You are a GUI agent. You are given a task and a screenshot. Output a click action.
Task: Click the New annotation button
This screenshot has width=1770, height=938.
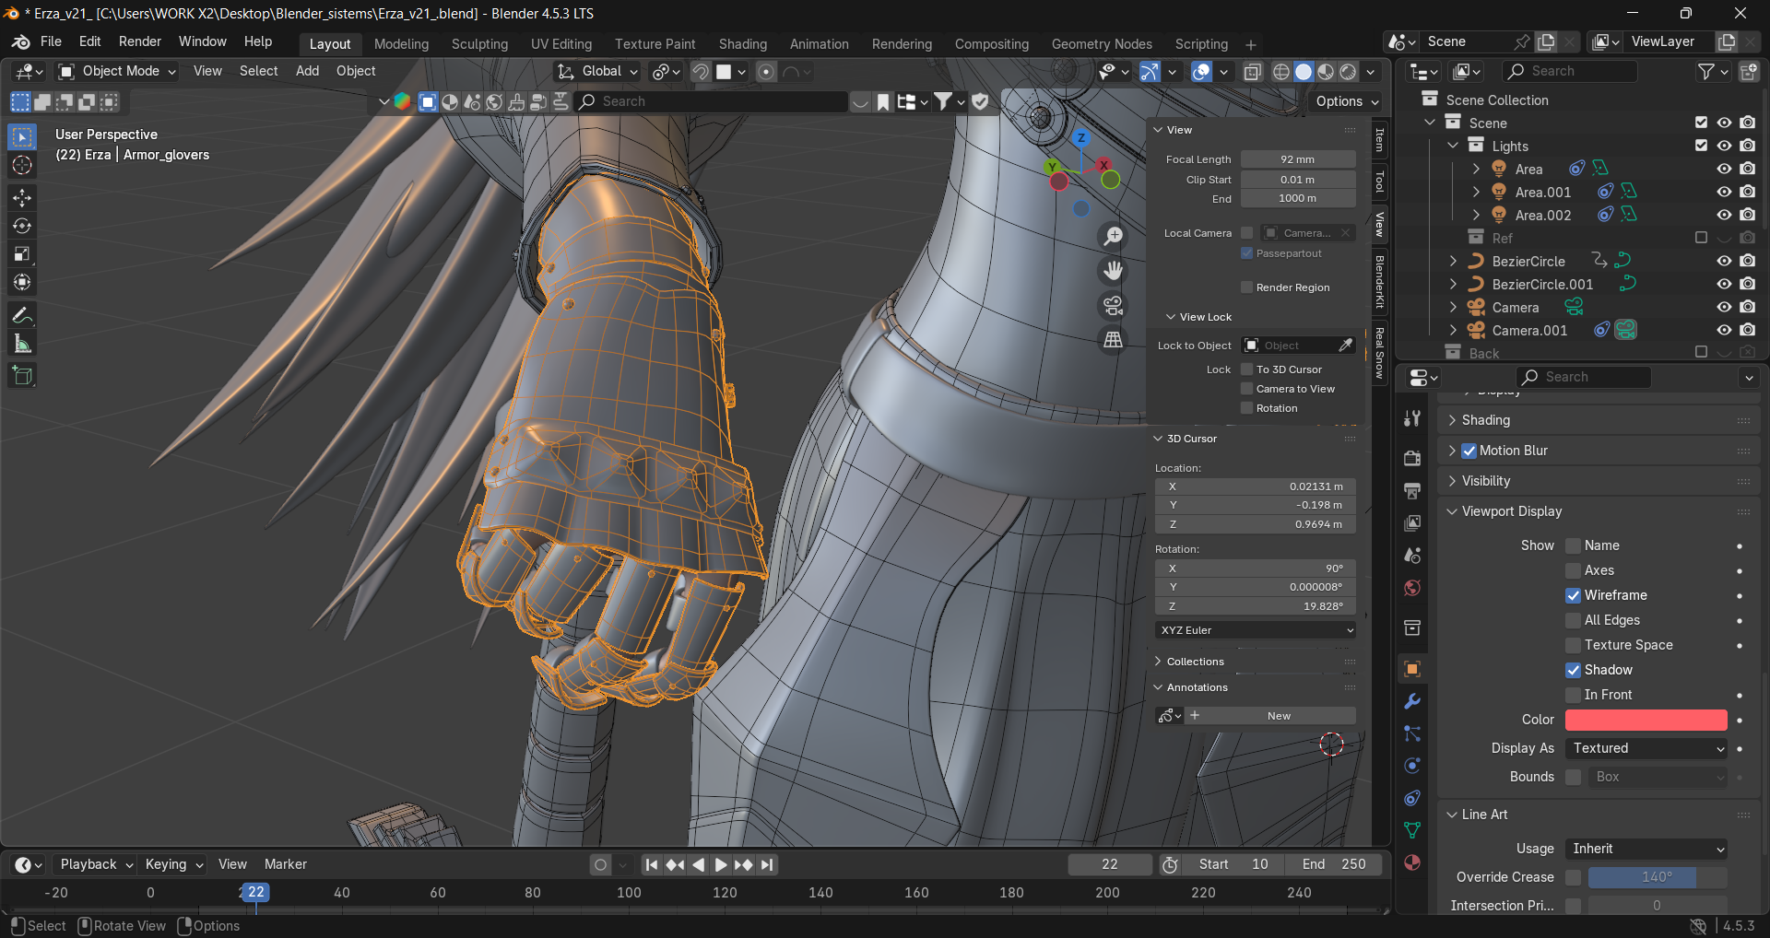click(1278, 716)
